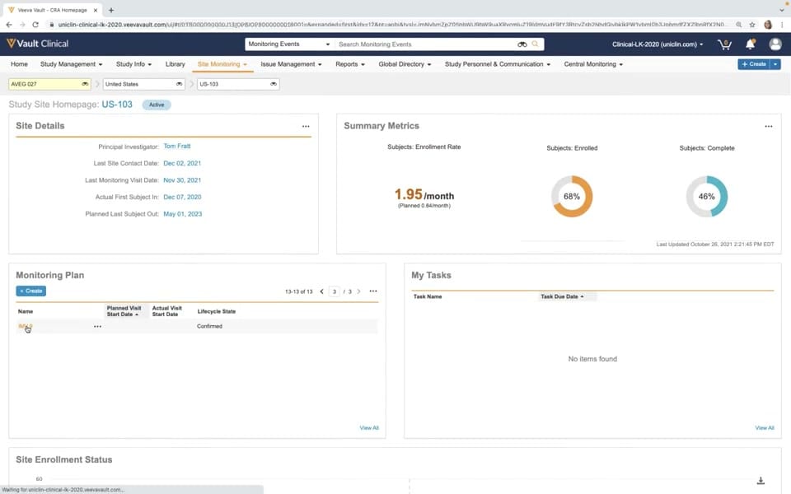Click the Vault Clinical logo

(37, 44)
